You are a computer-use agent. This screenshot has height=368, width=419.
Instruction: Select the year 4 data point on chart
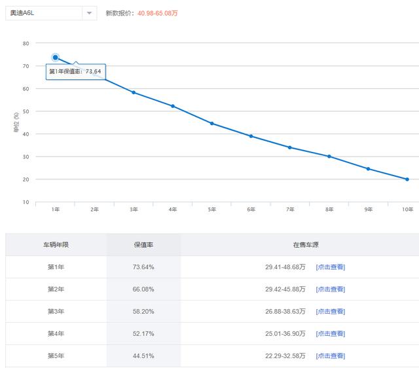tap(173, 106)
